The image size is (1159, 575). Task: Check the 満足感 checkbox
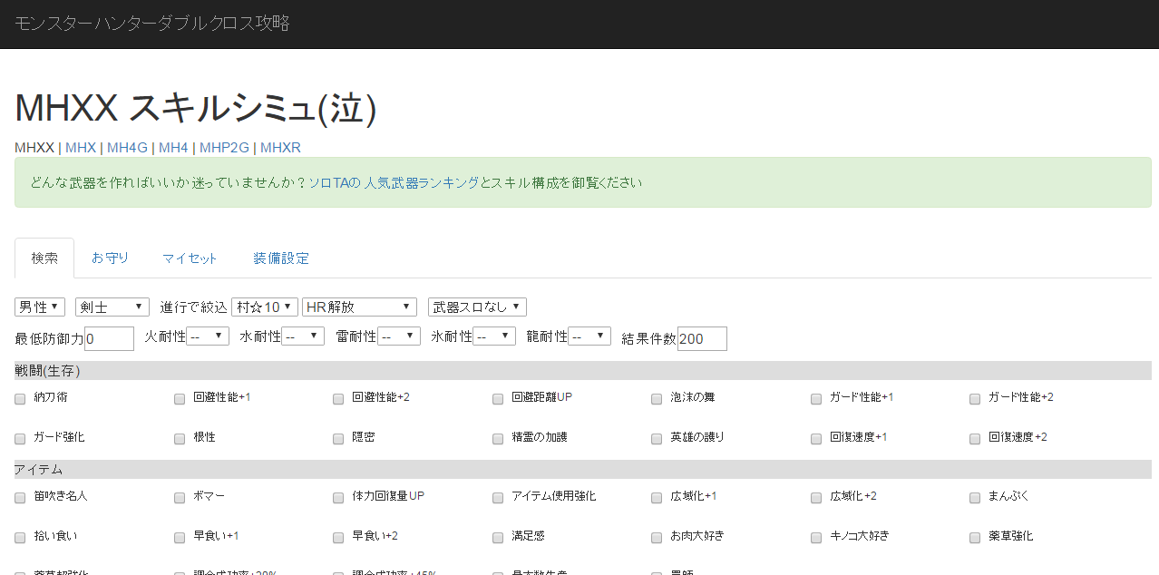point(498,538)
